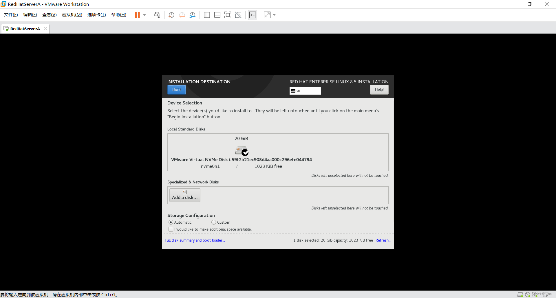
Task: Open the 选项卡(T) menu
Action: coord(97,15)
